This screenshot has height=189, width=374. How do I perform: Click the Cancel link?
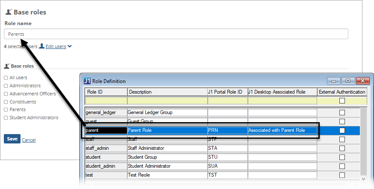[x=29, y=140]
